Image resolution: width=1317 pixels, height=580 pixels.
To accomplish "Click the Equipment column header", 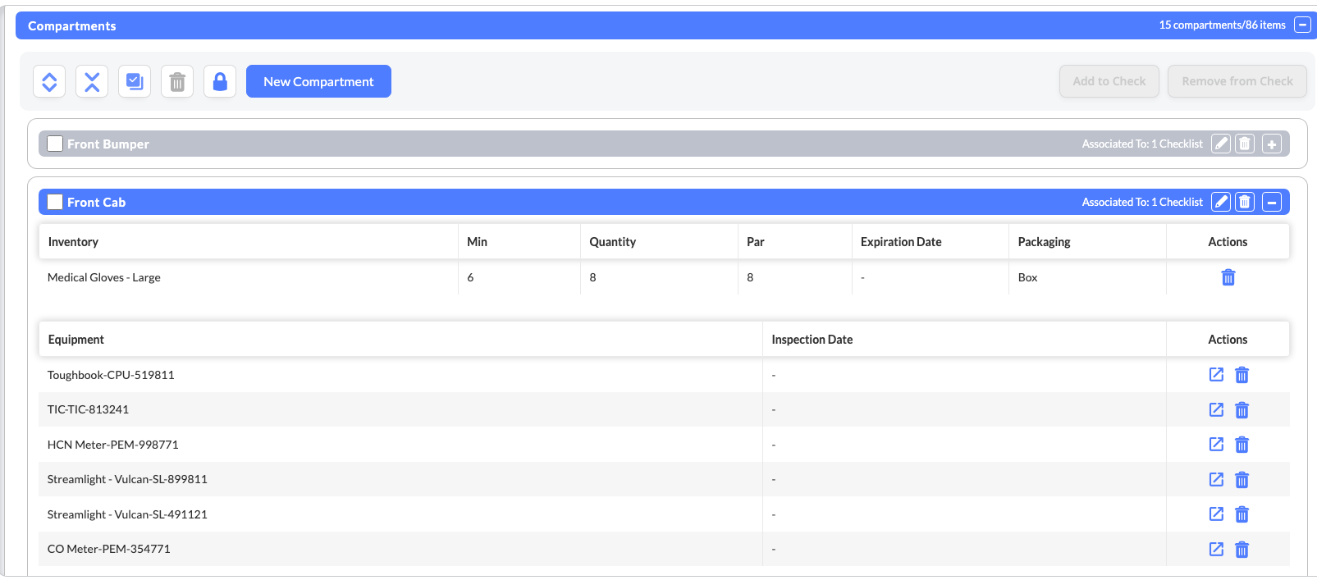I will (x=75, y=340).
